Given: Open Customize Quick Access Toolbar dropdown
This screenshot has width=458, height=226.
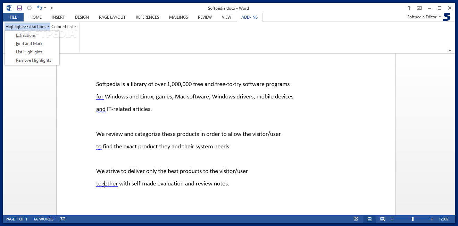Looking at the screenshot, I should 52,8.
